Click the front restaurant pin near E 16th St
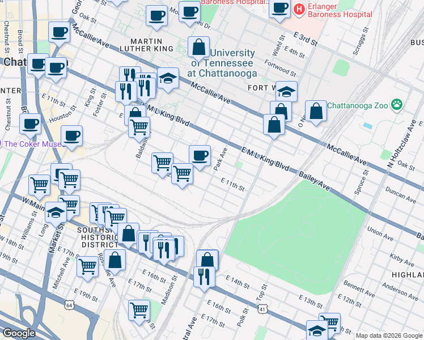Screen dimensions: 424x340 (164, 252)
